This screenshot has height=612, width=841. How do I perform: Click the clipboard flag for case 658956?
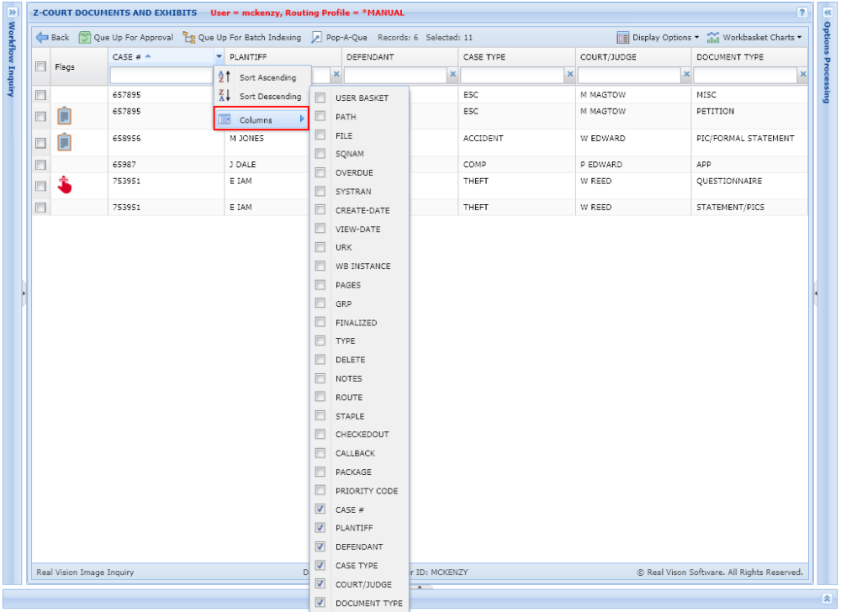tap(65, 142)
